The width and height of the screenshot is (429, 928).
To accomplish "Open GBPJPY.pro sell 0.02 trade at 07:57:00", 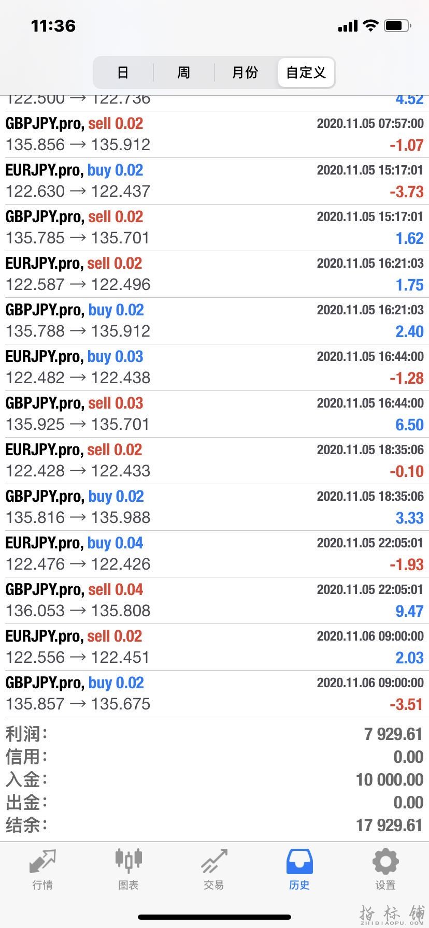I will (x=214, y=135).
